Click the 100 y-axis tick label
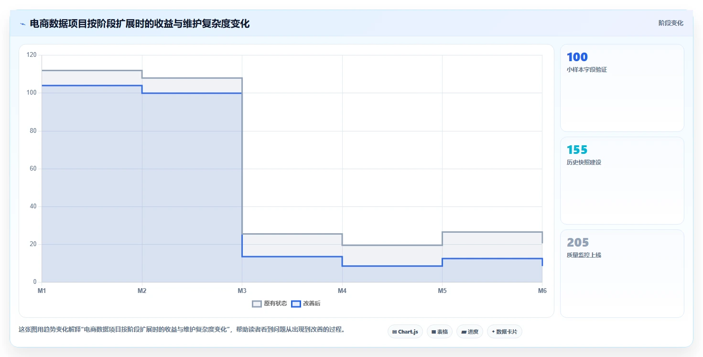Image resolution: width=703 pixels, height=357 pixels. pyautogui.click(x=32, y=93)
